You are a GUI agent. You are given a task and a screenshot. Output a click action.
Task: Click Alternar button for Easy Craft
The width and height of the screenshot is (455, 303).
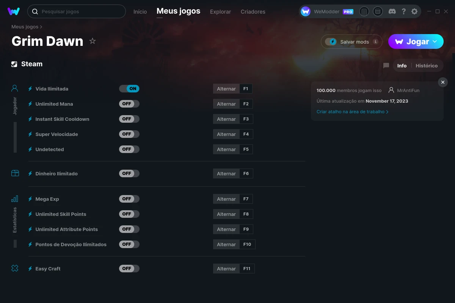tap(226, 269)
